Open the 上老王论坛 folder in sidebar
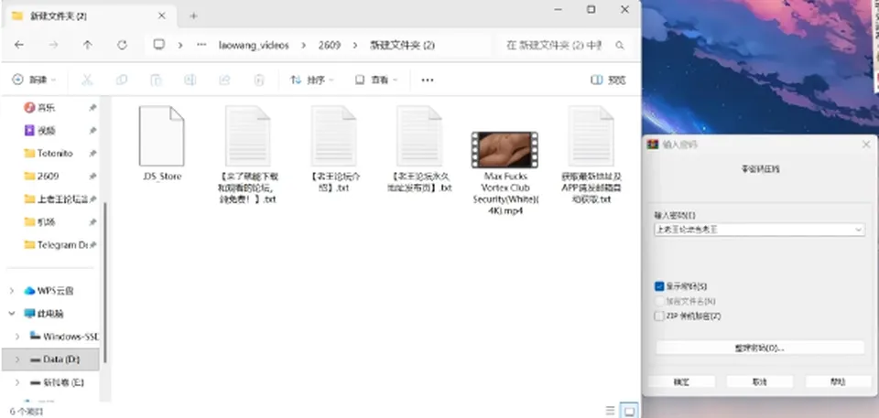The height and width of the screenshot is (418, 879). click(x=56, y=198)
